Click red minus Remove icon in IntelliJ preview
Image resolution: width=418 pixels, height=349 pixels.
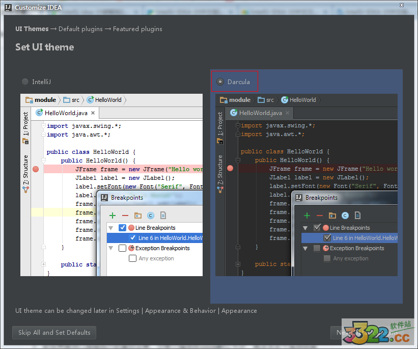(x=125, y=216)
